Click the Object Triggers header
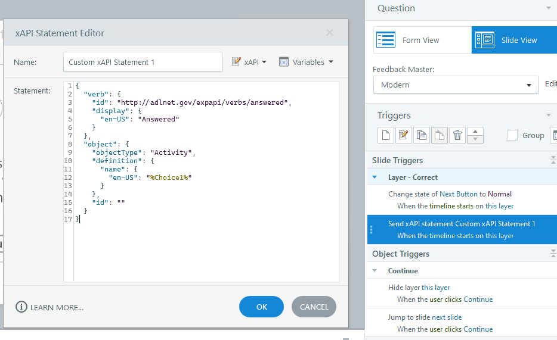Viewport: 557px width, 340px height. point(401,254)
